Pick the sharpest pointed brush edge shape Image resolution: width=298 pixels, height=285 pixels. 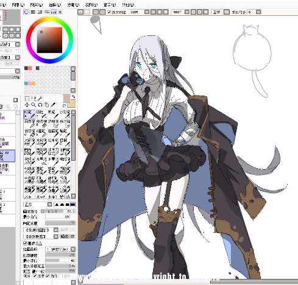pyautogui.click(x=57, y=205)
